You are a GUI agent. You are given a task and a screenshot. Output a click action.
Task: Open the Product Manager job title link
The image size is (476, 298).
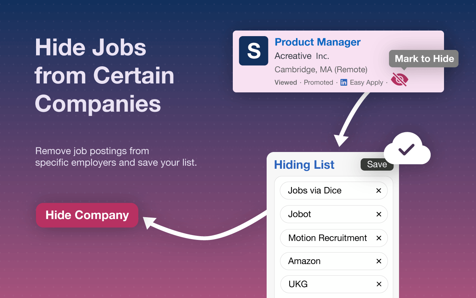(x=318, y=42)
